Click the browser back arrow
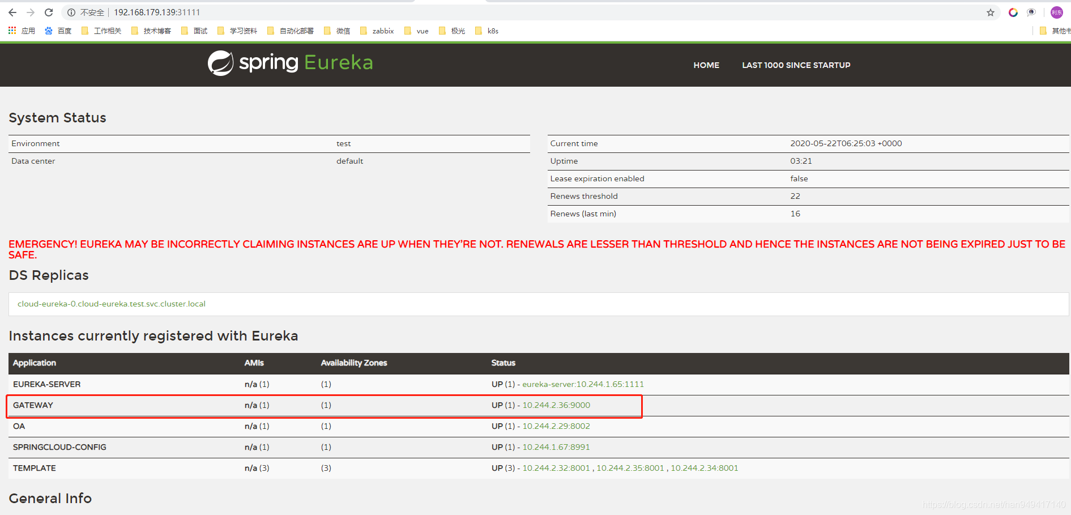 point(12,12)
